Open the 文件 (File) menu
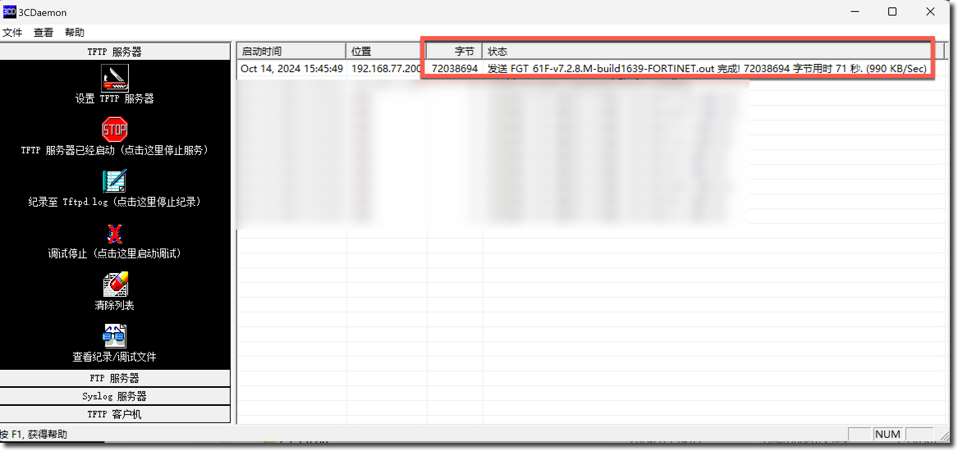Image resolution: width=958 pixels, height=451 pixels. (12, 32)
